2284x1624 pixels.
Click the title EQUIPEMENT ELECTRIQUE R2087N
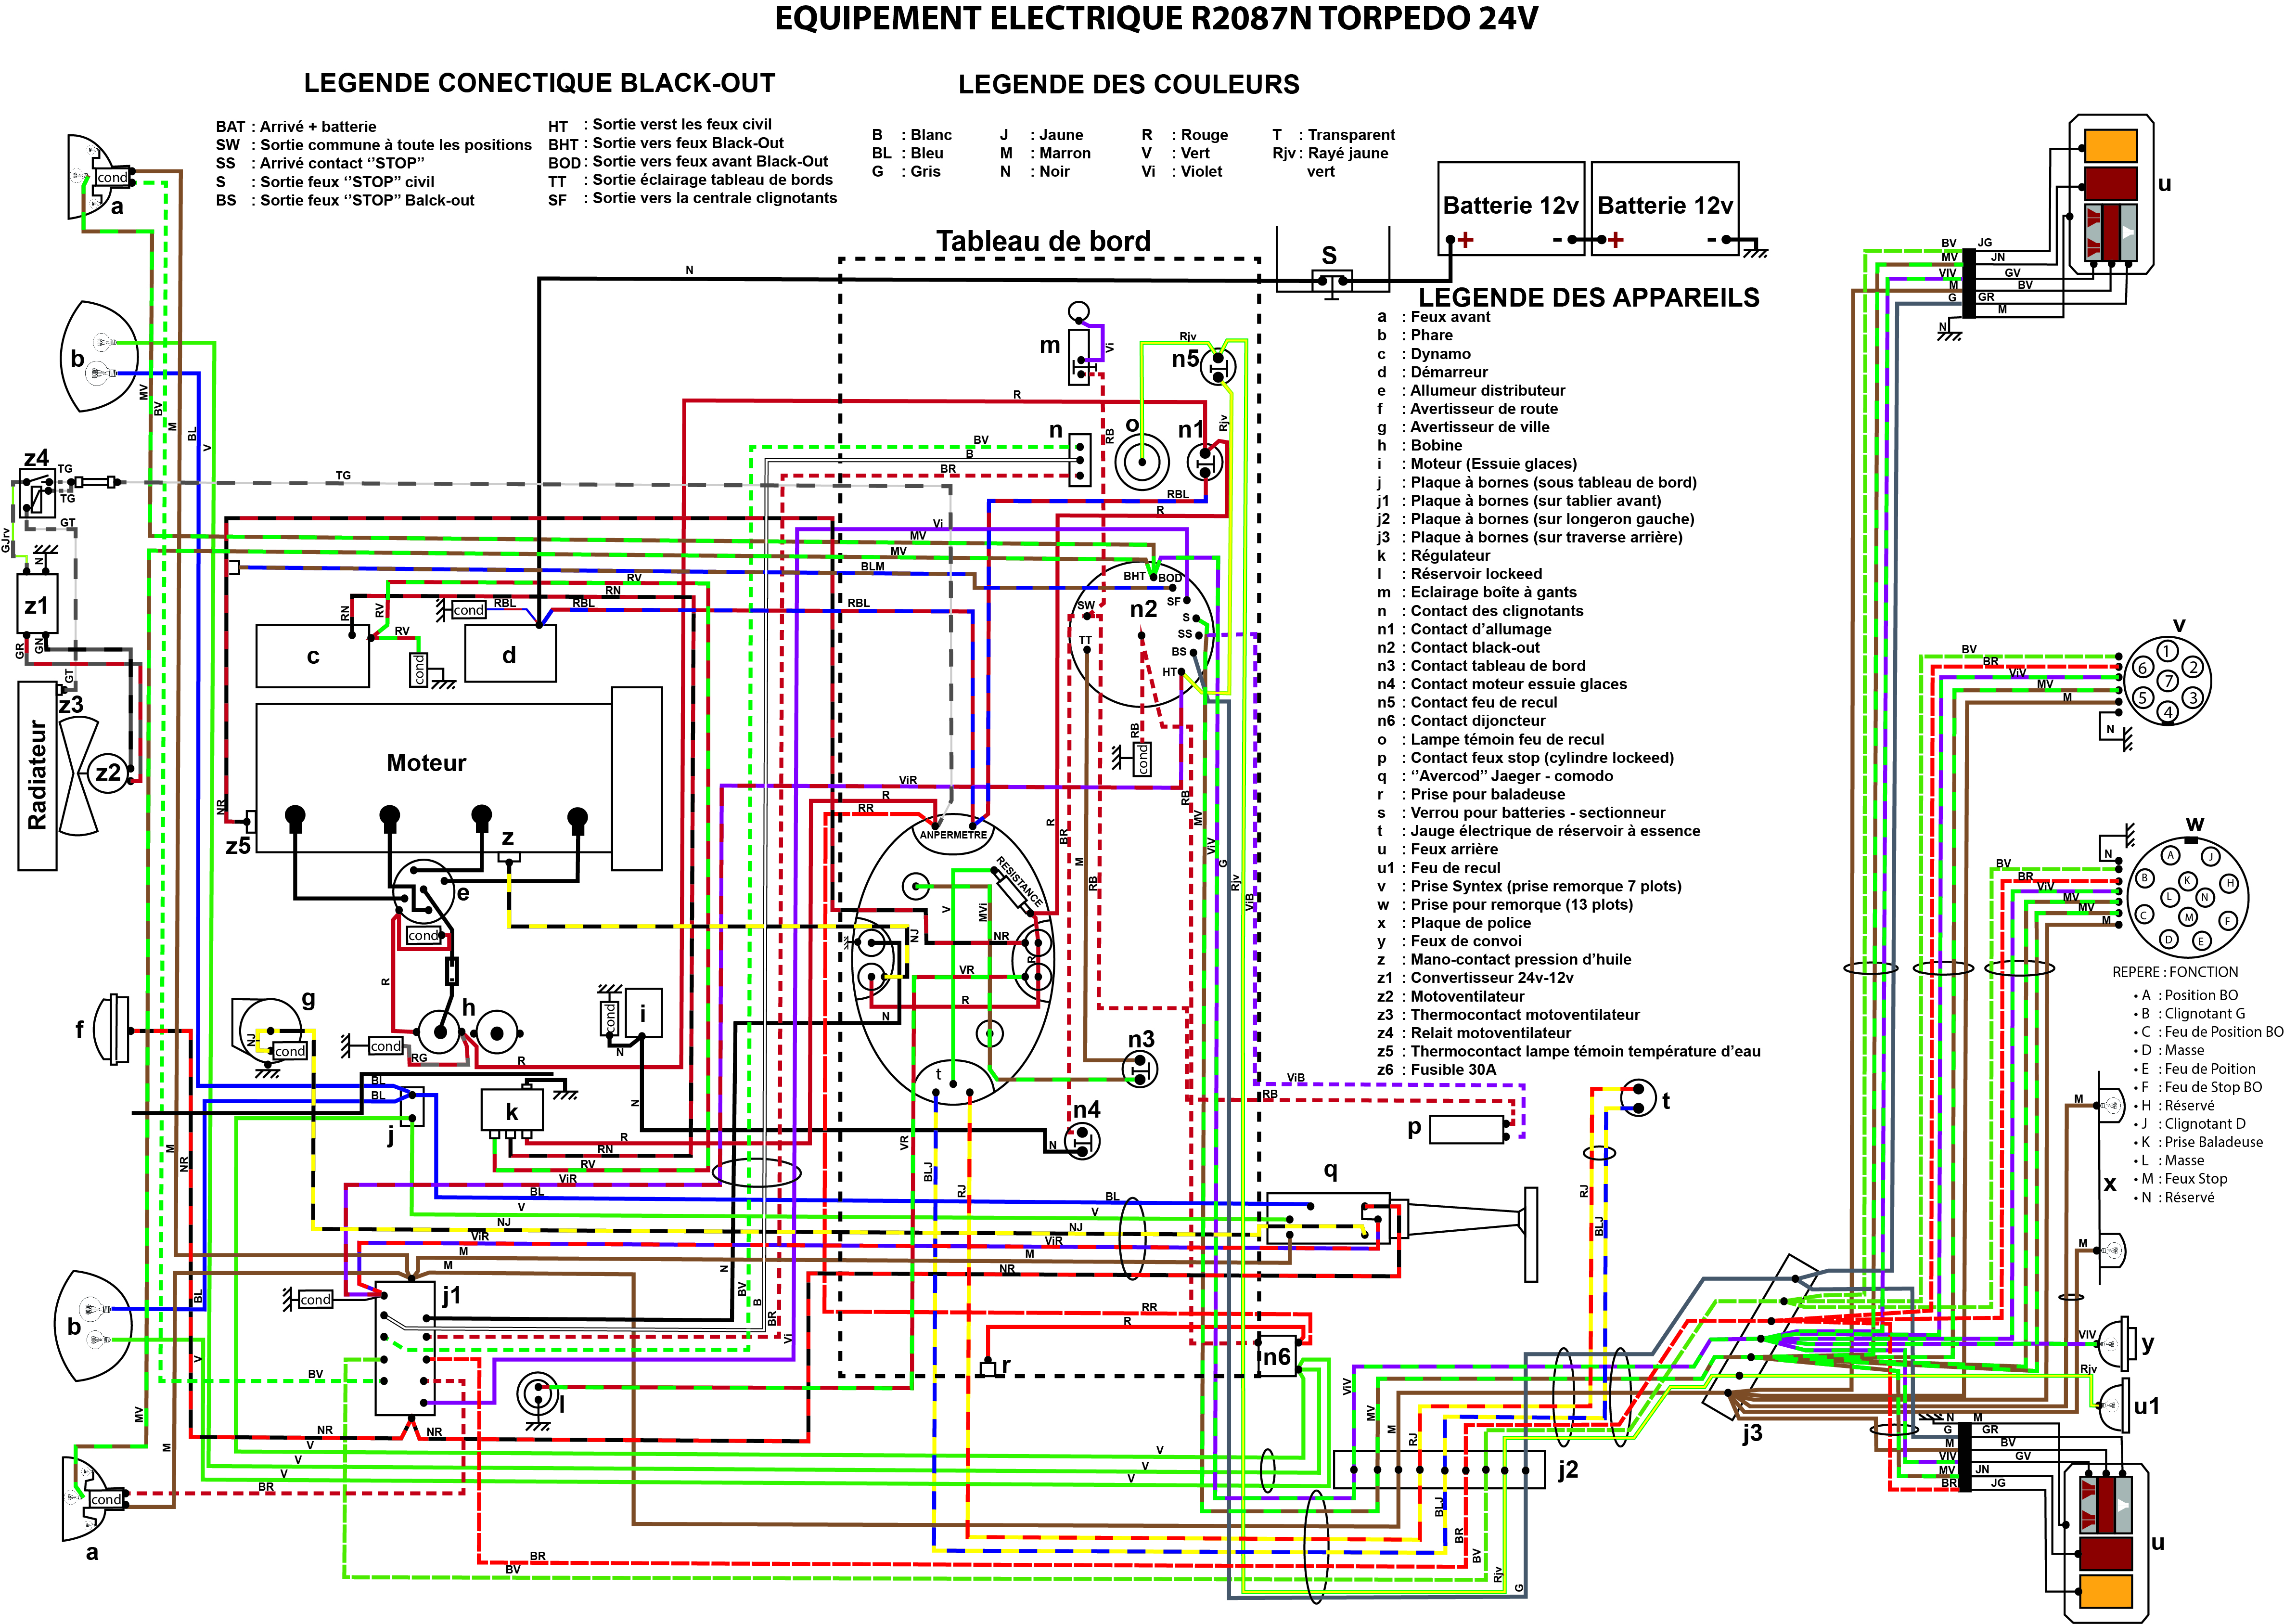[x=1155, y=18]
